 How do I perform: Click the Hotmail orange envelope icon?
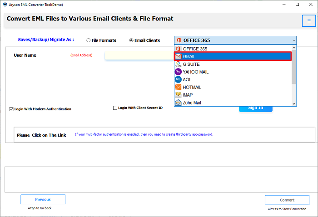pyautogui.click(x=178, y=87)
